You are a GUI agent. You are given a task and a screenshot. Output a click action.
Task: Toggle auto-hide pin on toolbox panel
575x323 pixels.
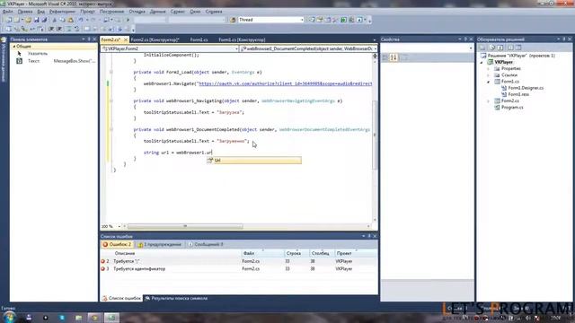pos(88,39)
